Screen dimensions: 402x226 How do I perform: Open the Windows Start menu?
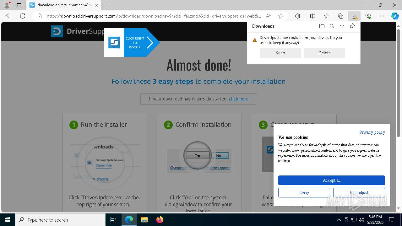coord(8,220)
